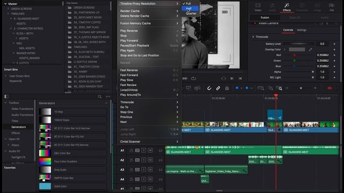344x193 pixels.
Task: Pick overlay color with the eyedropper
Action: tap(311, 50)
